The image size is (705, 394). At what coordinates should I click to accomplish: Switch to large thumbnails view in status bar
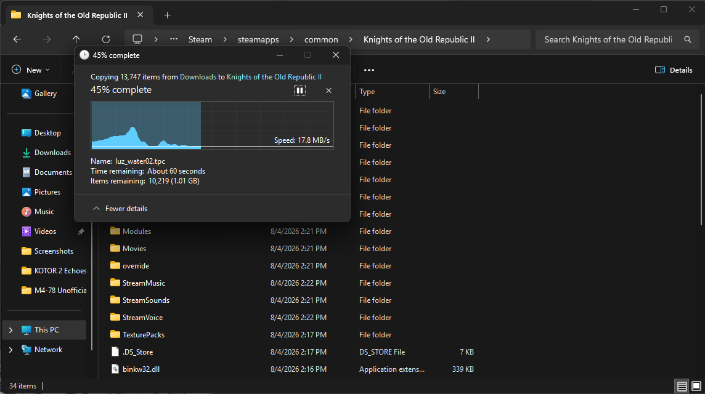point(696,386)
